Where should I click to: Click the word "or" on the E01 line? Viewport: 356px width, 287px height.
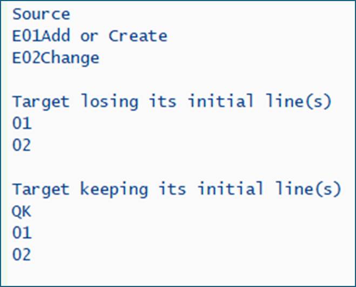click(x=89, y=36)
